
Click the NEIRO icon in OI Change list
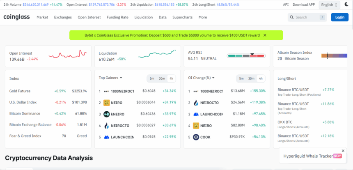click(x=196, y=126)
